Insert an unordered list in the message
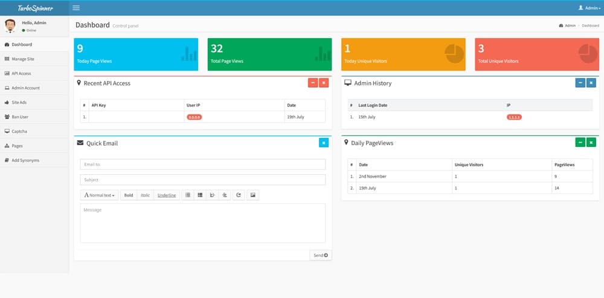The width and height of the screenshot is (604, 298). pyautogui.click(x=188, y=195)
